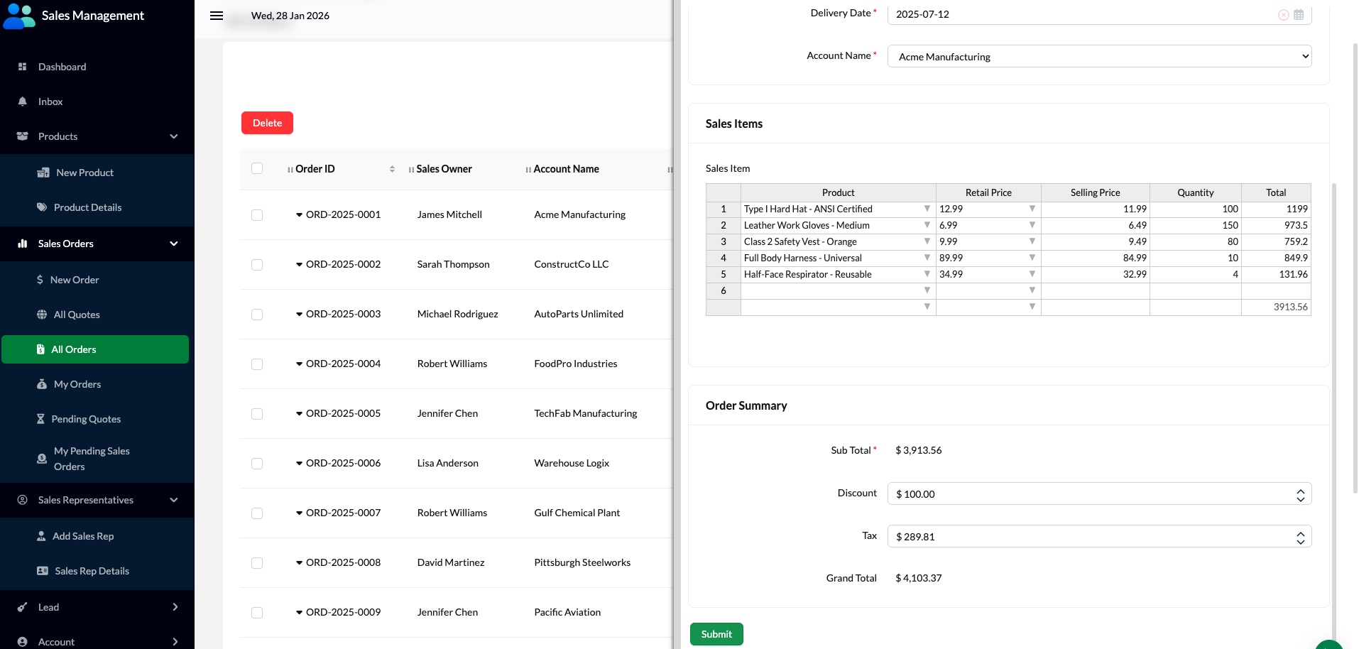The width and height of the screenshot is (1359, 649).
Task: Click the Dashboard grid icon
Action: pos(23,67)
